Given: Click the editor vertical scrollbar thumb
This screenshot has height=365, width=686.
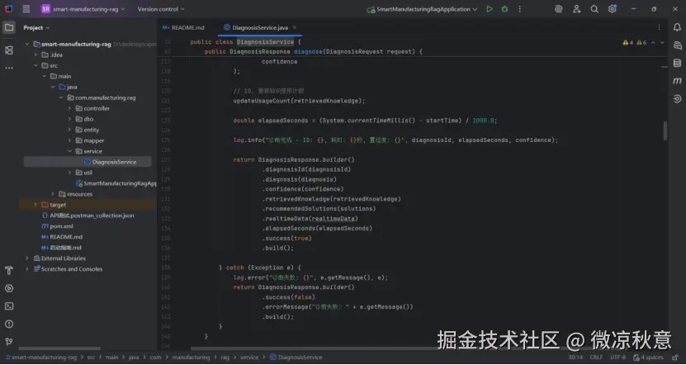Looking at the screenshot, I should (x=665, y=131).
